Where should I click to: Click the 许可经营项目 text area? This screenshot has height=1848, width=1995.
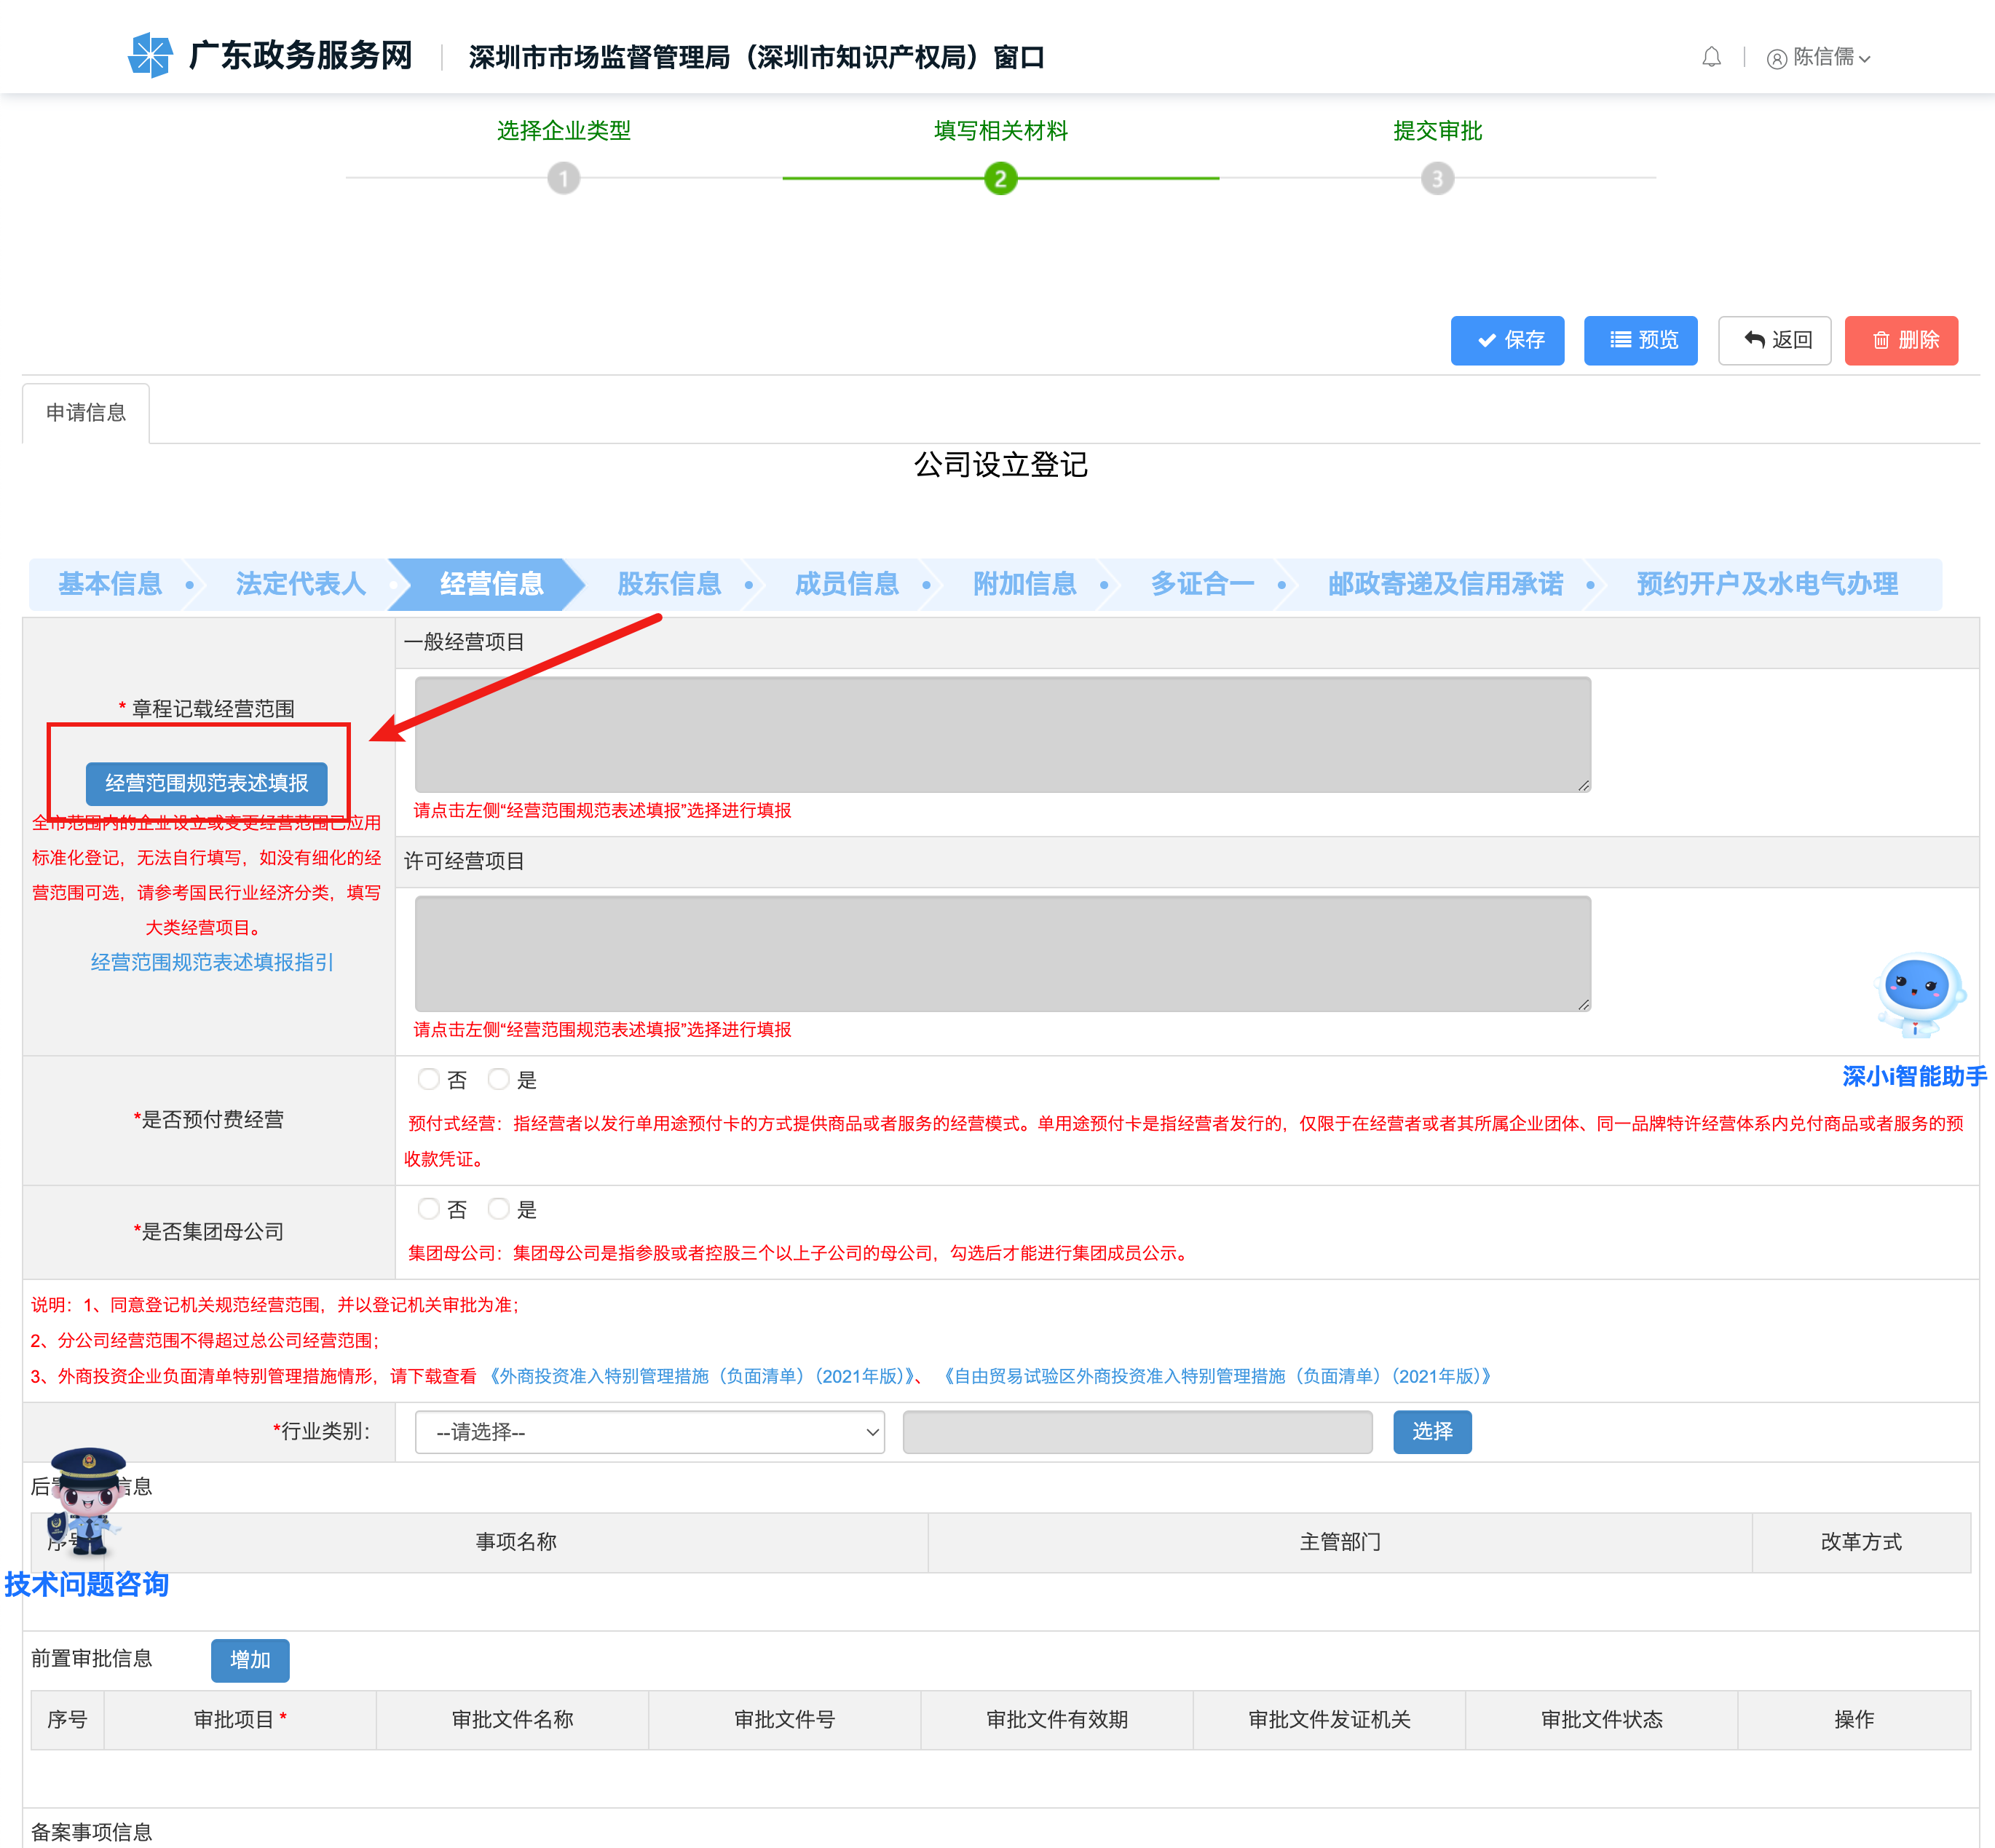tap(1002, 954)
